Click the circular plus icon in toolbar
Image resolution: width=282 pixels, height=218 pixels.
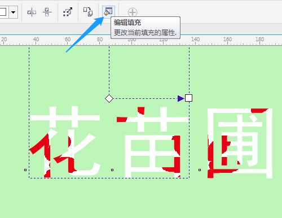[x=133, y=12]
